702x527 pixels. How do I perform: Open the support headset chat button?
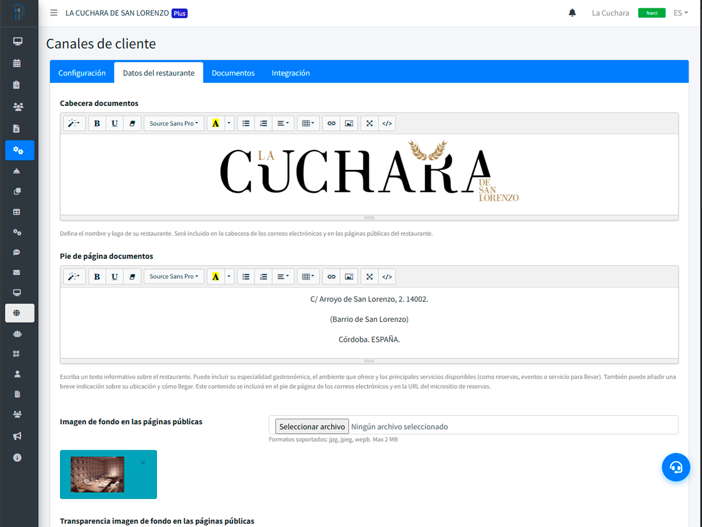[676, 468]
